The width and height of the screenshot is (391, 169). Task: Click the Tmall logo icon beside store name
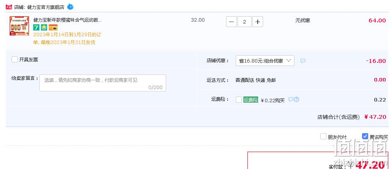click(9, 7)
